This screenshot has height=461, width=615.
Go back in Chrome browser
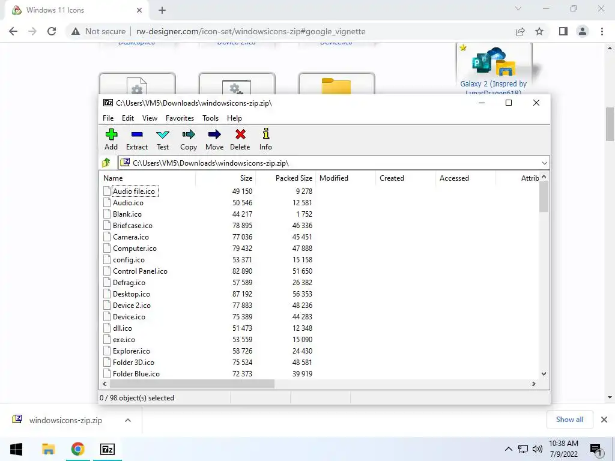click(x=13, y=31)
